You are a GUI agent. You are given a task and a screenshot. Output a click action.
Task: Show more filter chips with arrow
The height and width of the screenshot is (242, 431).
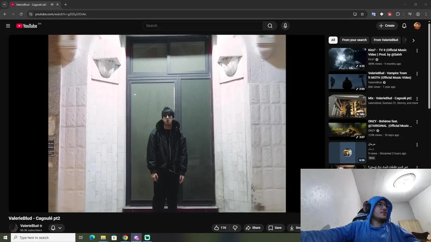tap(413, 40)
